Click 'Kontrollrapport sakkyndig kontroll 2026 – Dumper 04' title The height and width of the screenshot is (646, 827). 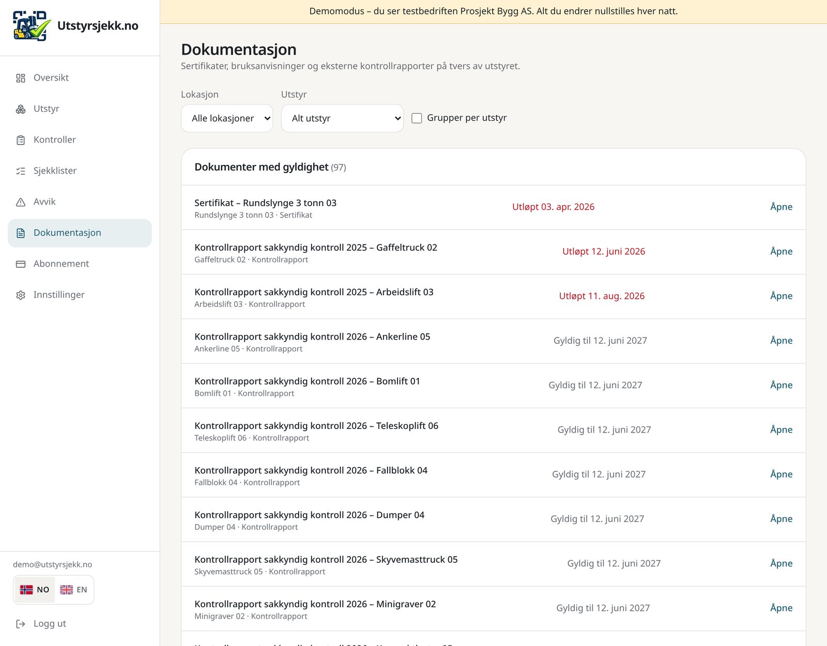310,515
